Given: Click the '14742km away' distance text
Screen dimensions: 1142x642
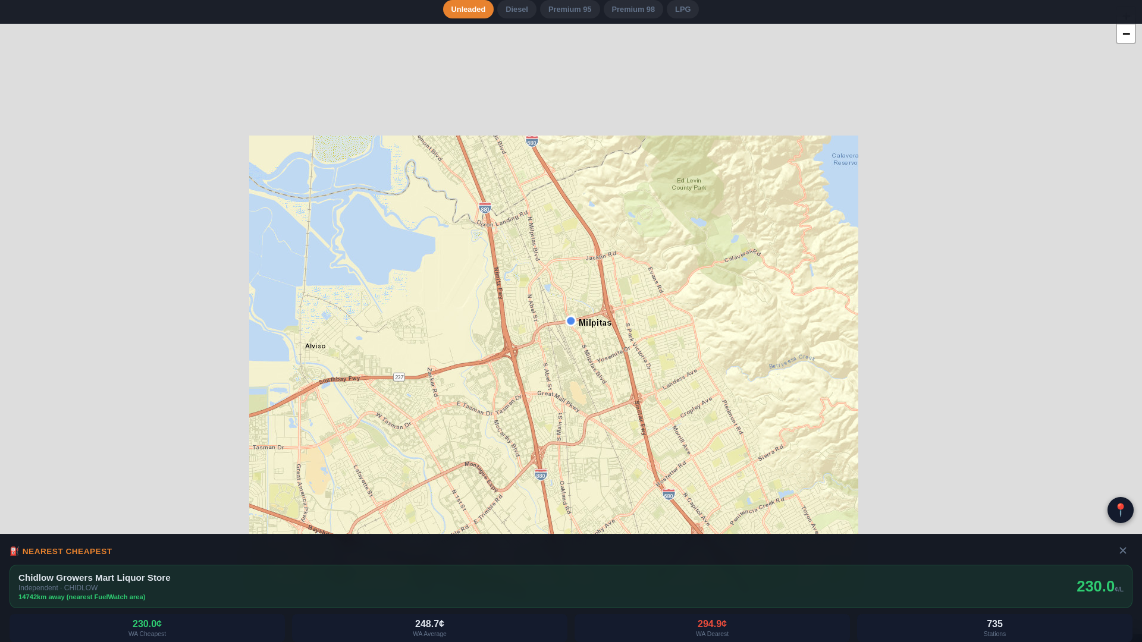Looking at the screenshot, I should [x=81, y=597].
